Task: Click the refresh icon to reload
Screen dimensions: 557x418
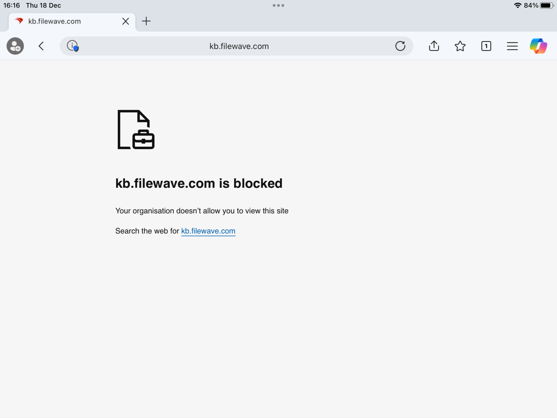Action: click(400, 46)
